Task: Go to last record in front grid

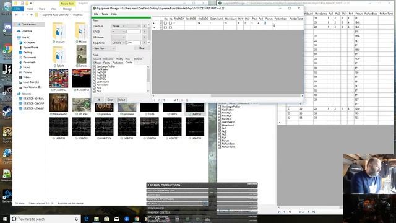Action: pos(187,100)
